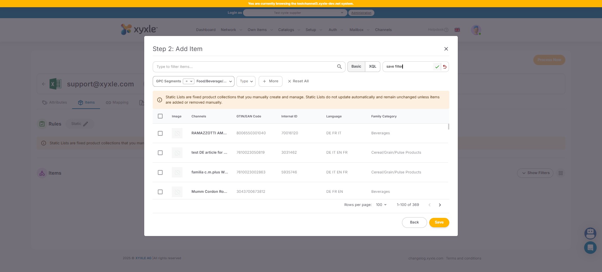The image size is (602, 272).
Task: Select the Basic filter mode
Action: tap(356, 67)
